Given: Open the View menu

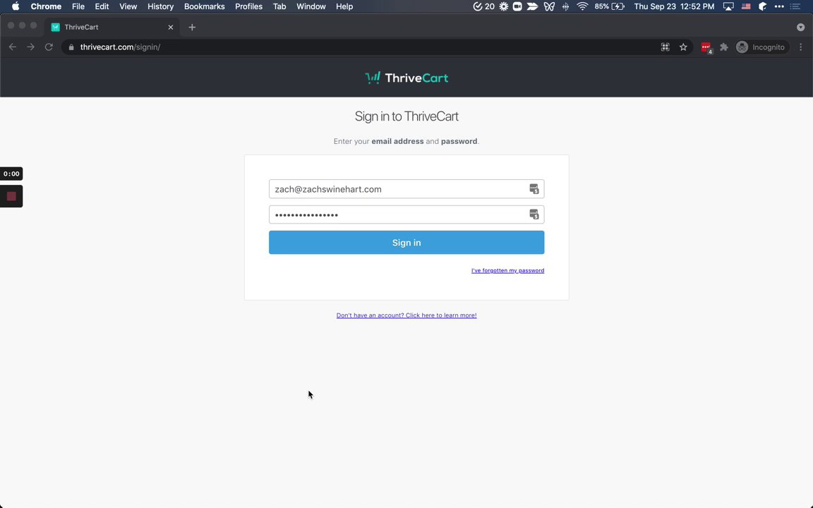Looking at the screenshot, I should point(128,6).
